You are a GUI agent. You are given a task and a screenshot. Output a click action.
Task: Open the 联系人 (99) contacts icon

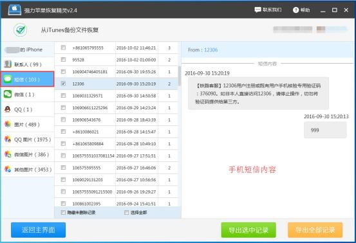8,64
